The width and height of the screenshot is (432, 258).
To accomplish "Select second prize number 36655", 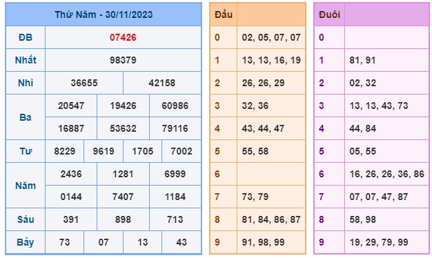I will tap(84, 83).
